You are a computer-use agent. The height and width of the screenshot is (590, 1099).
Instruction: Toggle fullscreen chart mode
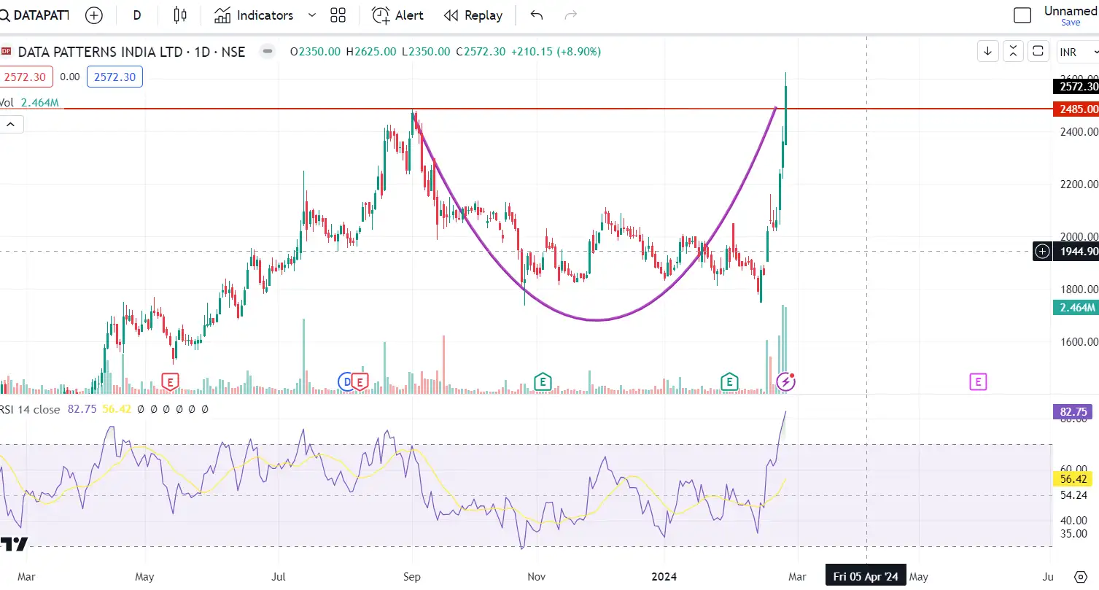tap(1038, 51)
